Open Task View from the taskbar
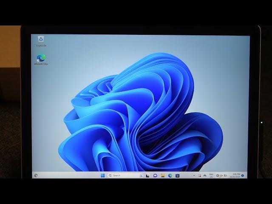 click(x=147, y=176)
